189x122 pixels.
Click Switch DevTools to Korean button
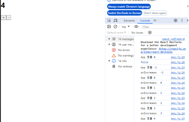[124, 13]
